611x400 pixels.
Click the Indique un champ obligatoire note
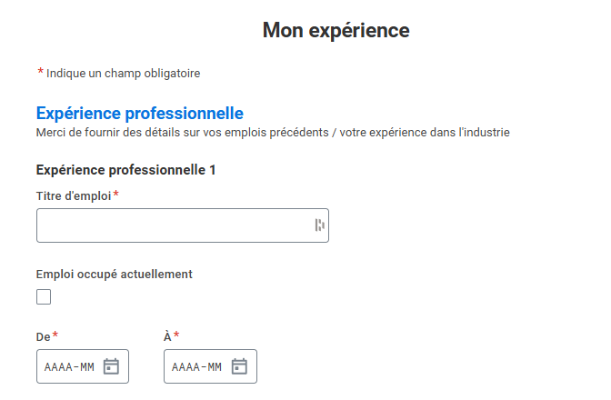coord(123,73)
